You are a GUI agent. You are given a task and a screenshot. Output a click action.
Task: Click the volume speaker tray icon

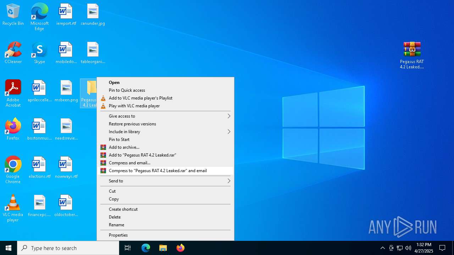pyautogui.click(x=408, y=248)
